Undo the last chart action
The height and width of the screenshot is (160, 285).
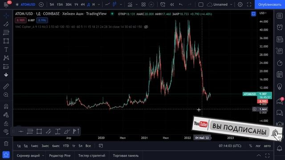(180, 4)
